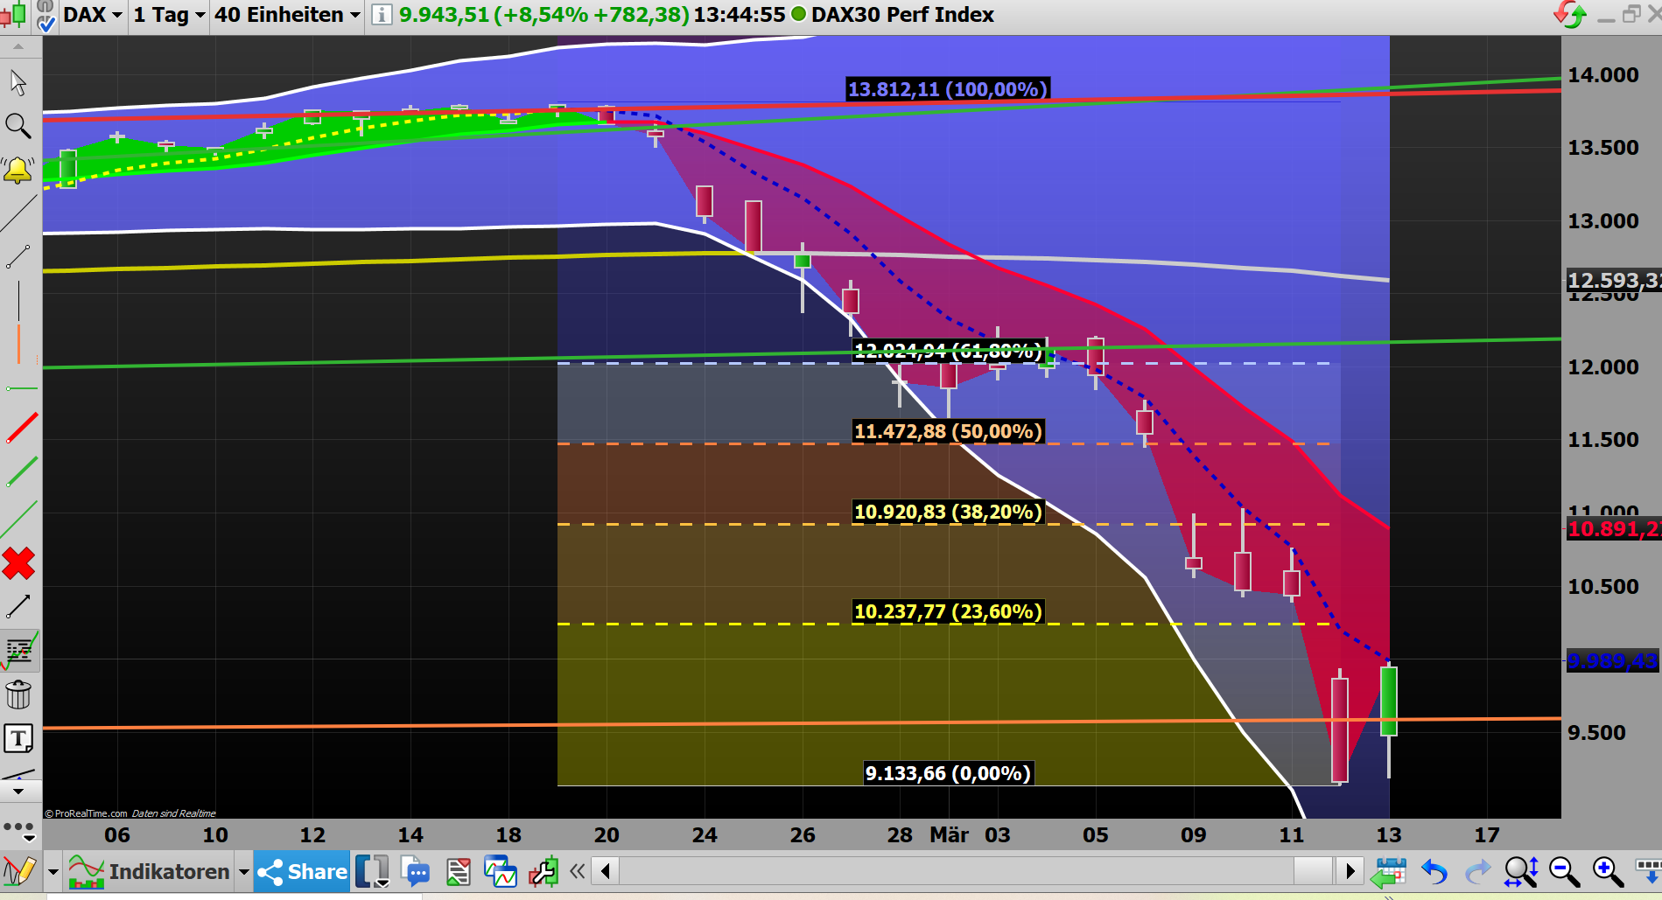Click the info icon next to the price
1662x900 pixels.
378,14
